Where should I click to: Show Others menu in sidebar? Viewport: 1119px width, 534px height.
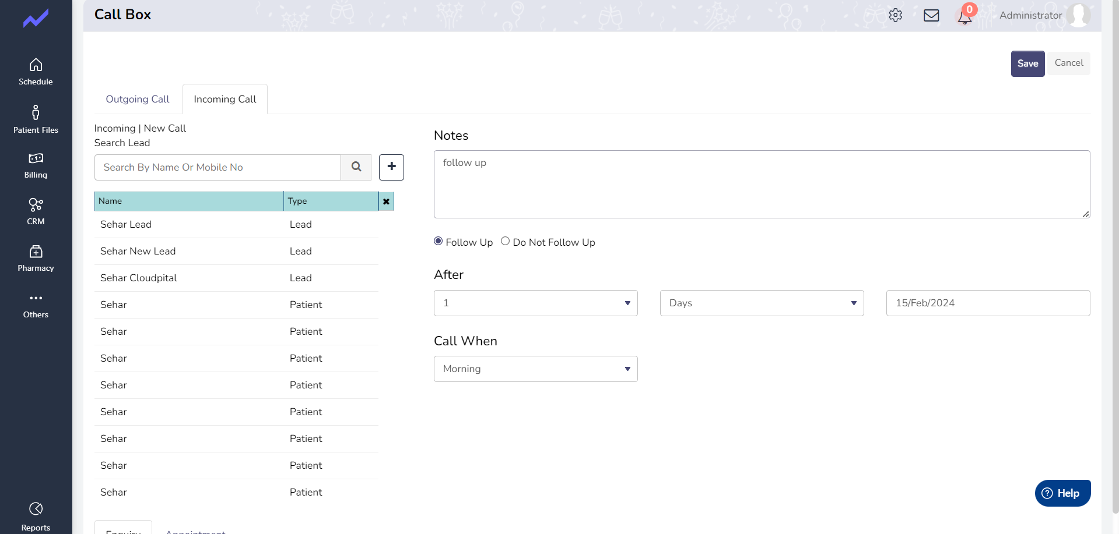click(x=36, y=306)
